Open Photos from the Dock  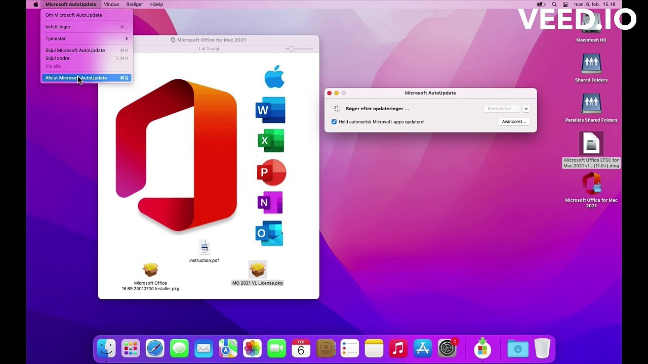252,348
